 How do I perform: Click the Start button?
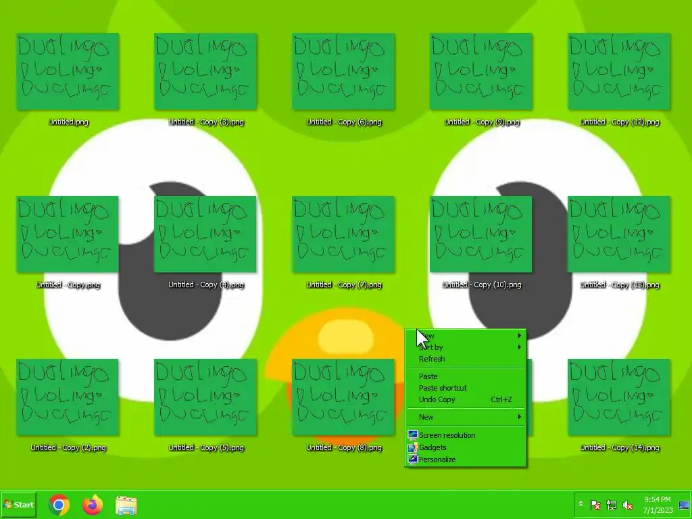[x=18, y=504]
